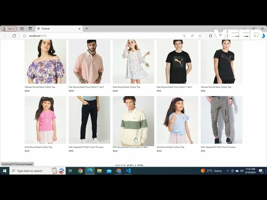The width and height of the screenshot is (267, 200).
Task: Click the $220 Girls Round Neck Cotton Top title
Action: point(126,87)
